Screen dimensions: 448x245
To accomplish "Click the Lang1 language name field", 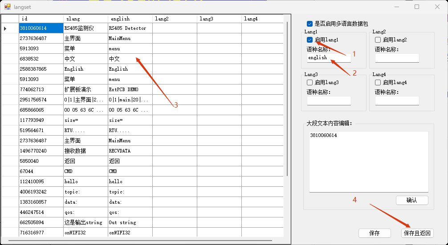I will pos(329,58).
